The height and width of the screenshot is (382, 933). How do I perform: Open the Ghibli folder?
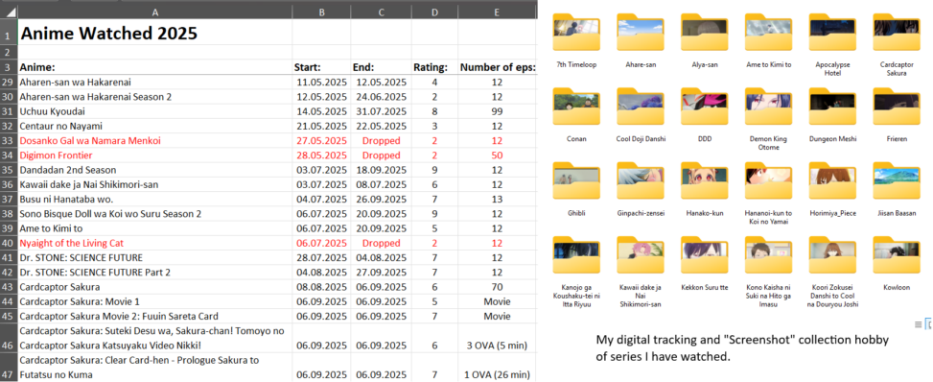click(x=576, y=181)
